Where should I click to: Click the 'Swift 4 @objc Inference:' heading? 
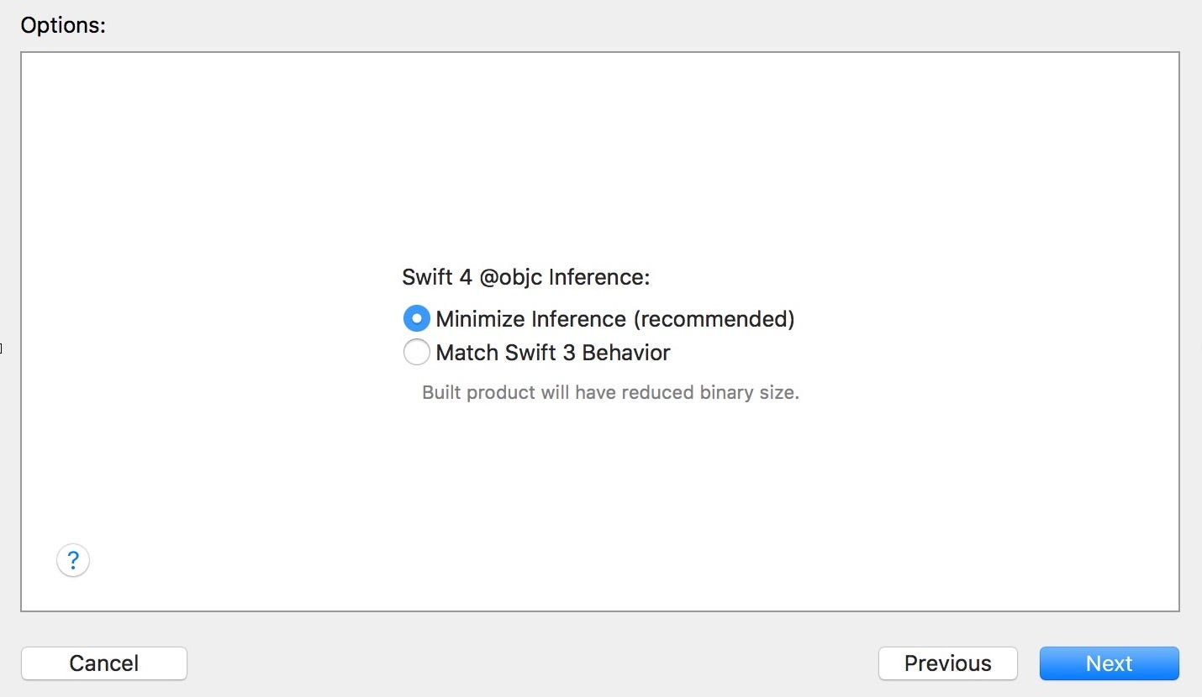[526, 277]
